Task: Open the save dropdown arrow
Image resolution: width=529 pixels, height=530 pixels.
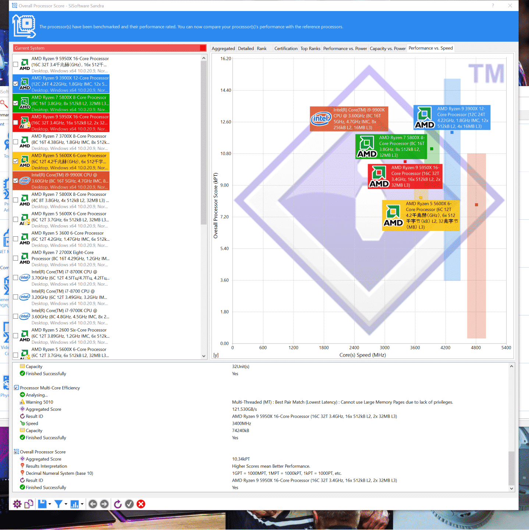Action: point(50,504)
